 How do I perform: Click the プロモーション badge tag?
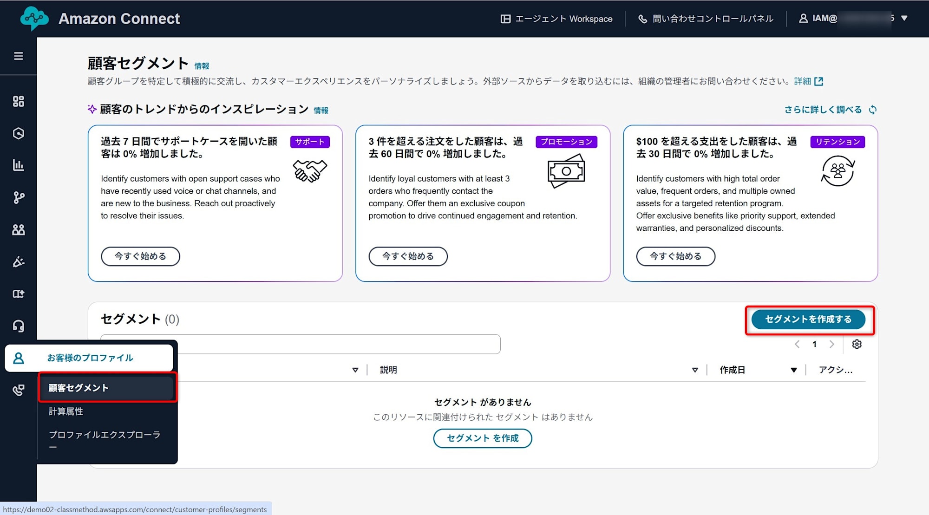(x=566, y=142)
